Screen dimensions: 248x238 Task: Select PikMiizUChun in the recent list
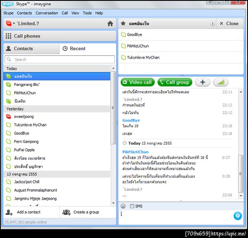tap(57, 93)
